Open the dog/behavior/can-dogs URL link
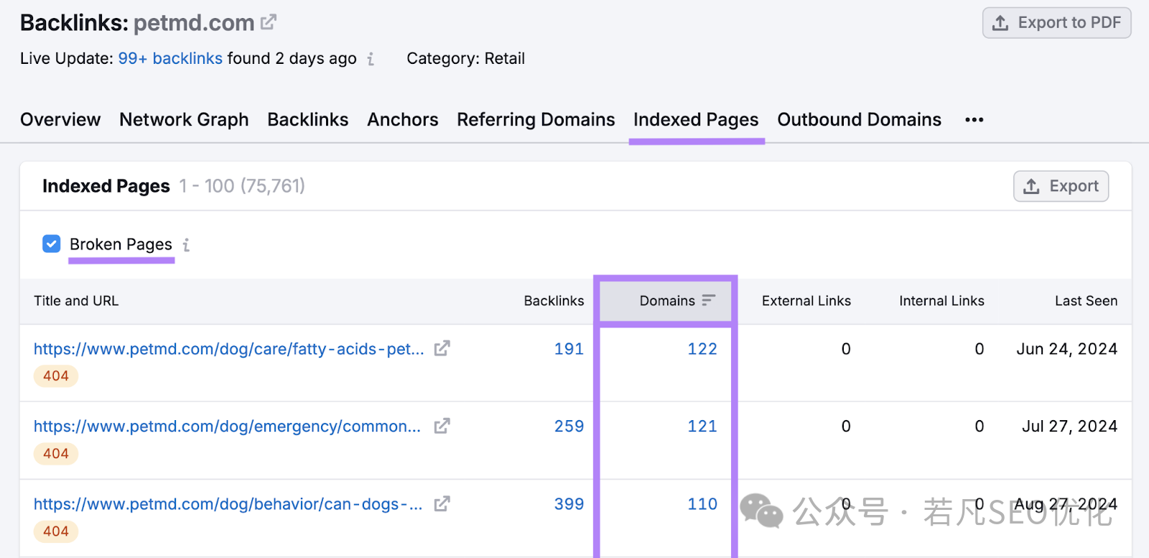The image size is (1149, 558). coord(228,504)
